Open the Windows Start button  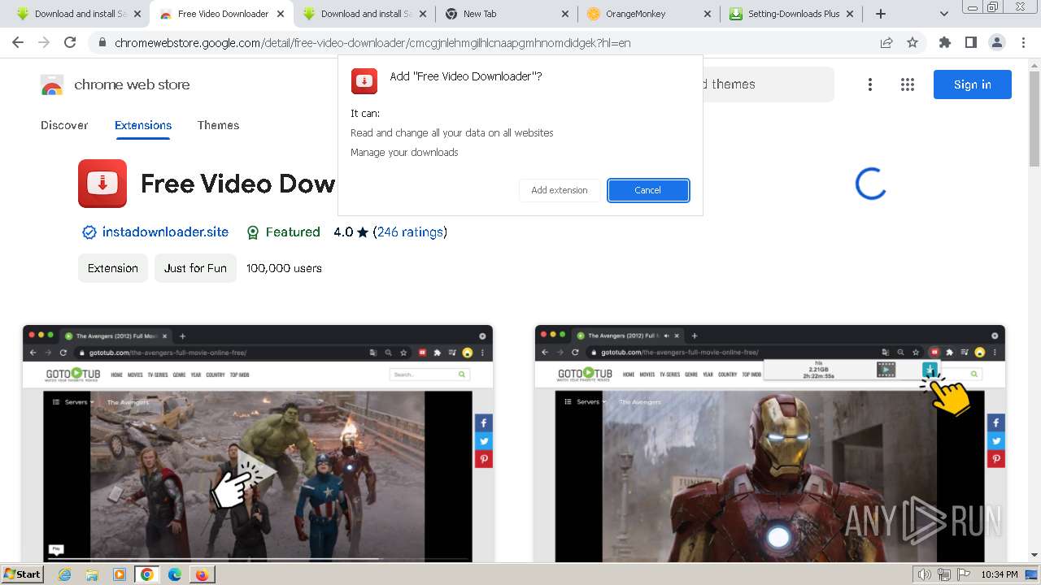(22, 574)
